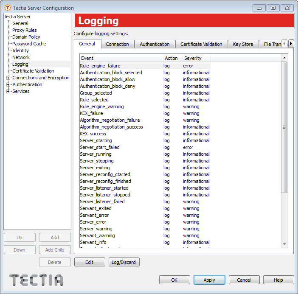Select the Rule_selected event
Viewport: 298px width, 294px height.
(145, 100)
